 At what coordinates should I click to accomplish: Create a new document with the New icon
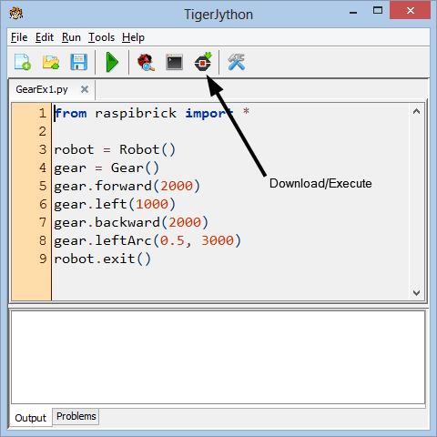[x=23, y=62]
